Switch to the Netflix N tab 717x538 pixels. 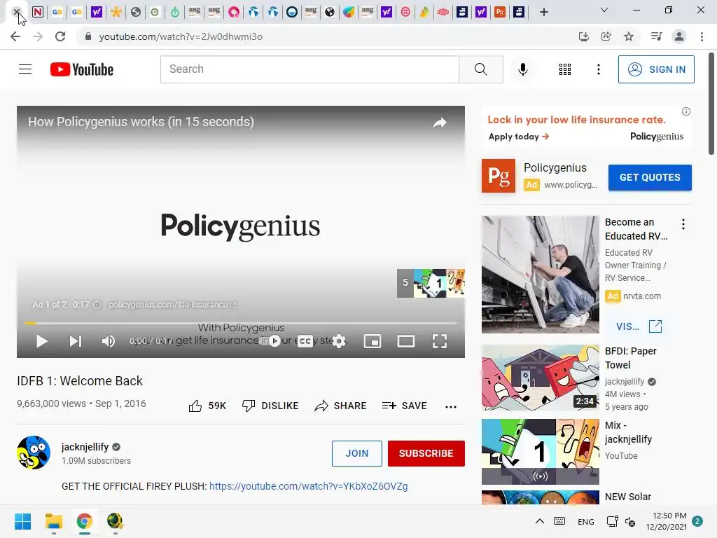(38, 13)
